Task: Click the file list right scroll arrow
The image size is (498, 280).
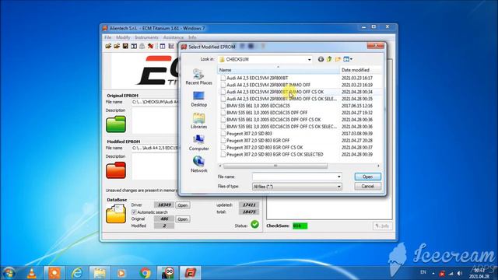Action: pos(378,166)
